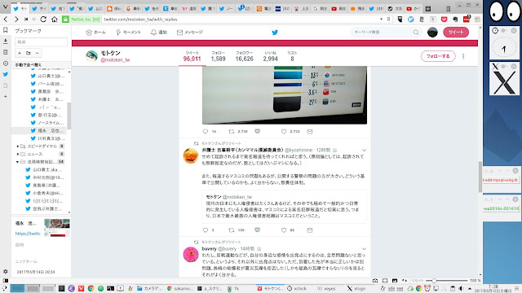Open Twitter メッセージ messages
This screenshot has height=293, width=522.
click(190, 33)
